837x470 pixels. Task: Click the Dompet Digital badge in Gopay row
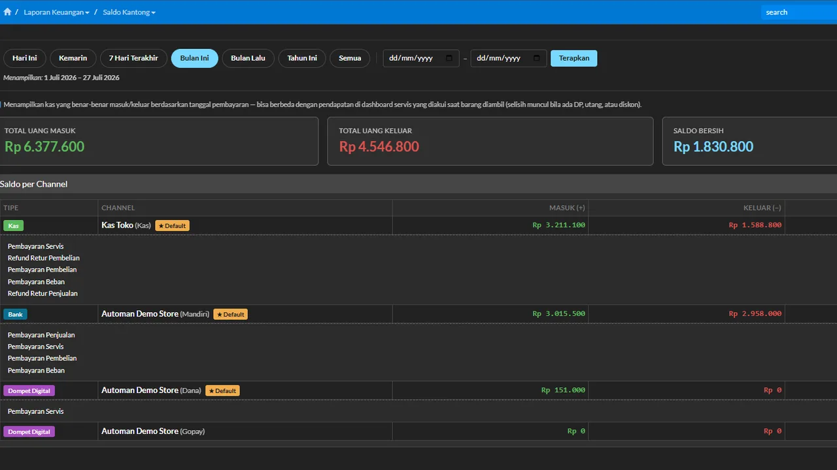(x=29, y=431)
